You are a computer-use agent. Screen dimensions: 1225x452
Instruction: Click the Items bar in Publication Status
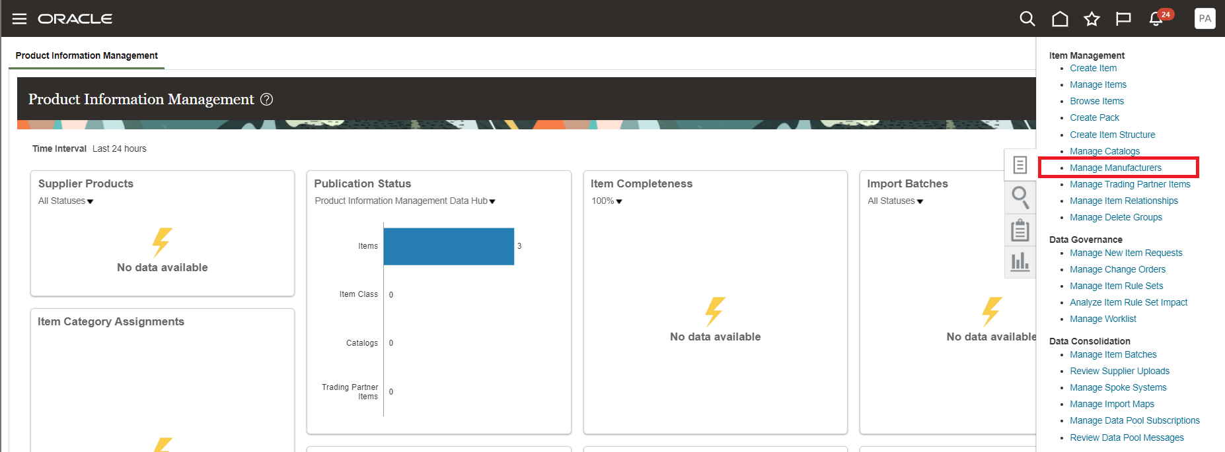click(x=449, y=246)
